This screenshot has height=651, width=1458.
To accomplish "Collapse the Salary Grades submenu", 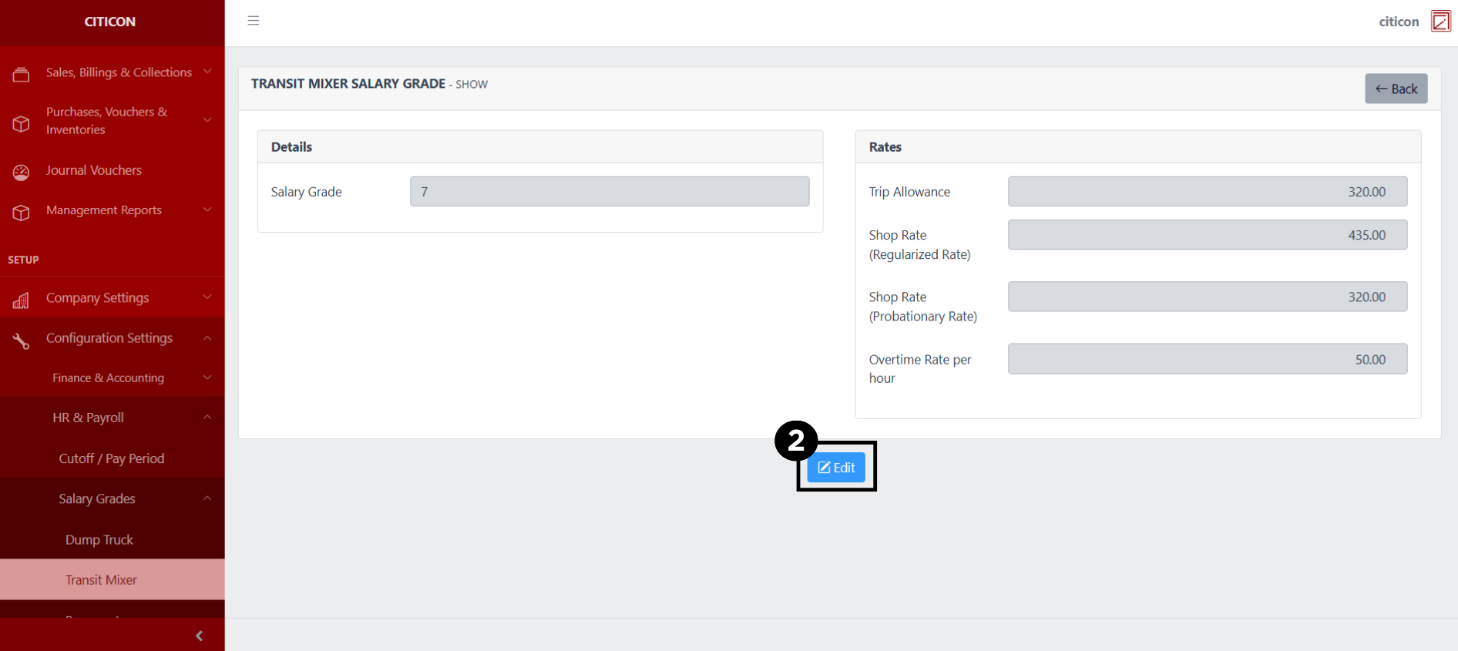I will tap(207, 498).
